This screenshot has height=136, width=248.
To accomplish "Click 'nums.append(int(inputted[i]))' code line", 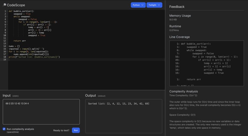I will click(x=31, y=54).
